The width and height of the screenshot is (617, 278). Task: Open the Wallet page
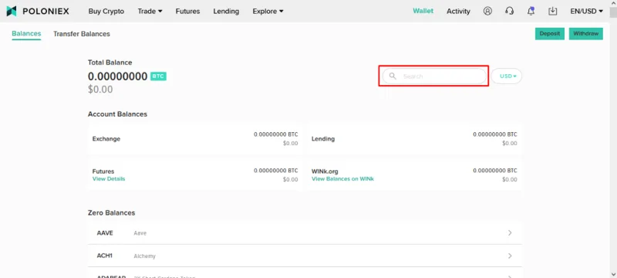423,11
